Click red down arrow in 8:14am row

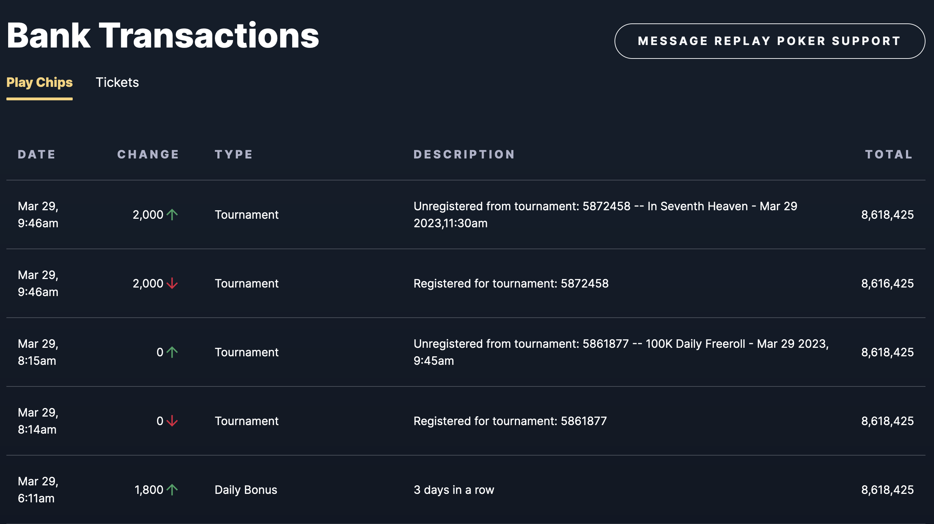172,420
